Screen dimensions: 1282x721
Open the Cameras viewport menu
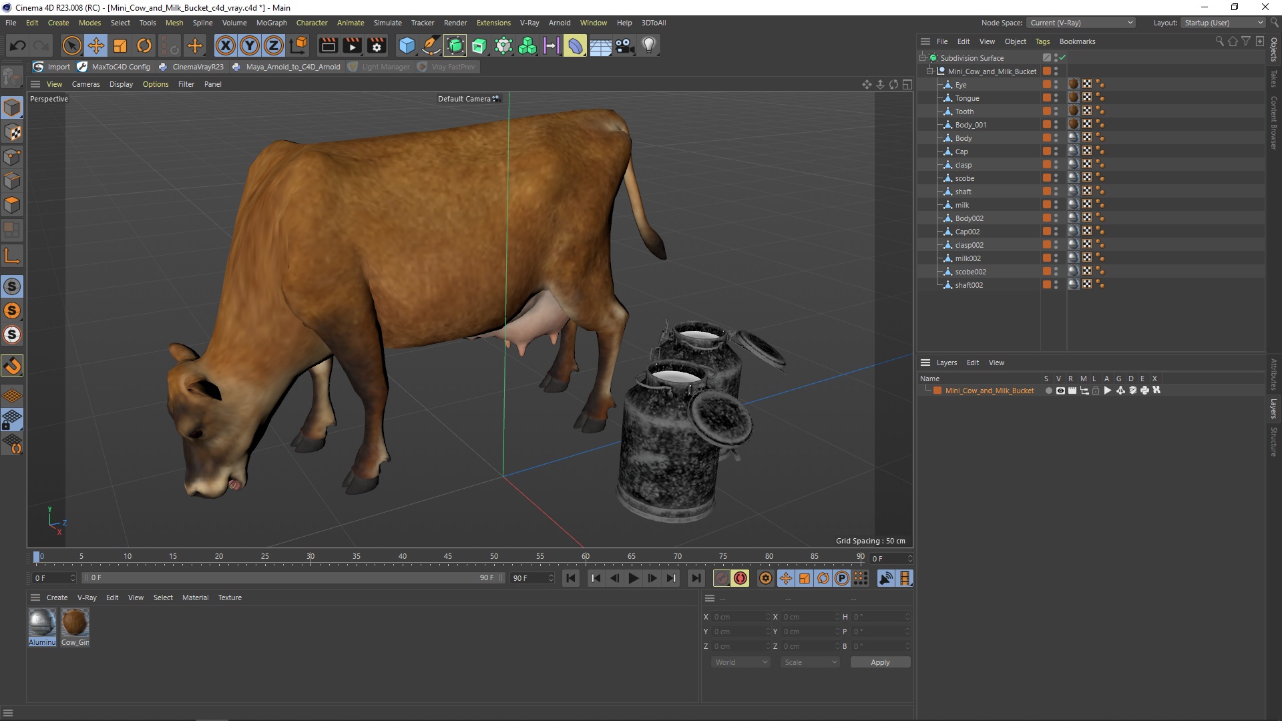click(x=85, y=84)
